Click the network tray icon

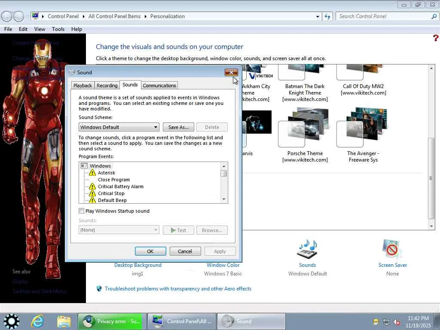(386, 322)
